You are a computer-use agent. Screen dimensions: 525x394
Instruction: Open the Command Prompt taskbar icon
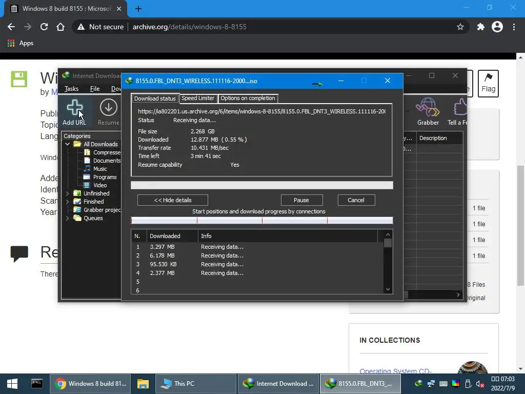[37, 384]
